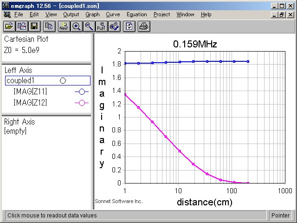Click the Cartesian Plot label
This screenshot has height=223, width=297.
(x=26, y=39)
